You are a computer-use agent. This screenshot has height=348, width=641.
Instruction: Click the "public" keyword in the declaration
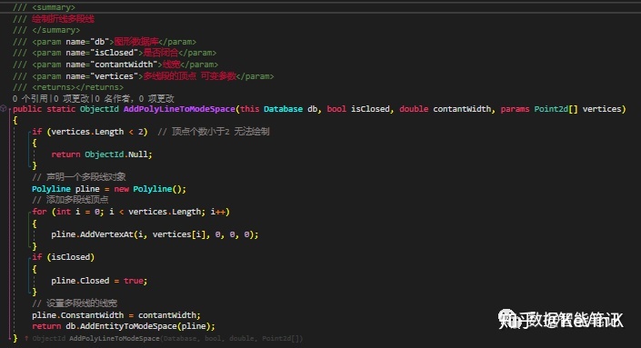(27, 109)
